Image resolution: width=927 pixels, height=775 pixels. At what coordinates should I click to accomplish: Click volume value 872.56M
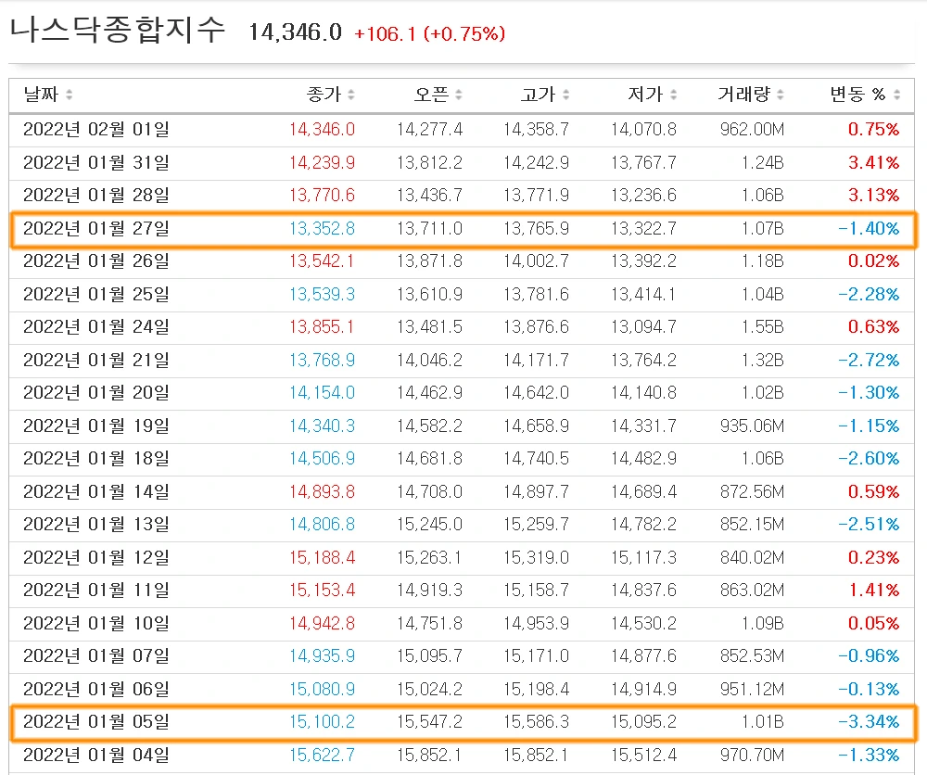752,491
